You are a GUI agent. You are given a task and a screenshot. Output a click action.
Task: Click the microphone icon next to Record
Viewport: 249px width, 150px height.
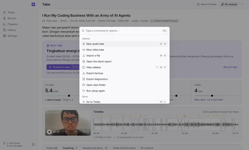tap(4, 18)
